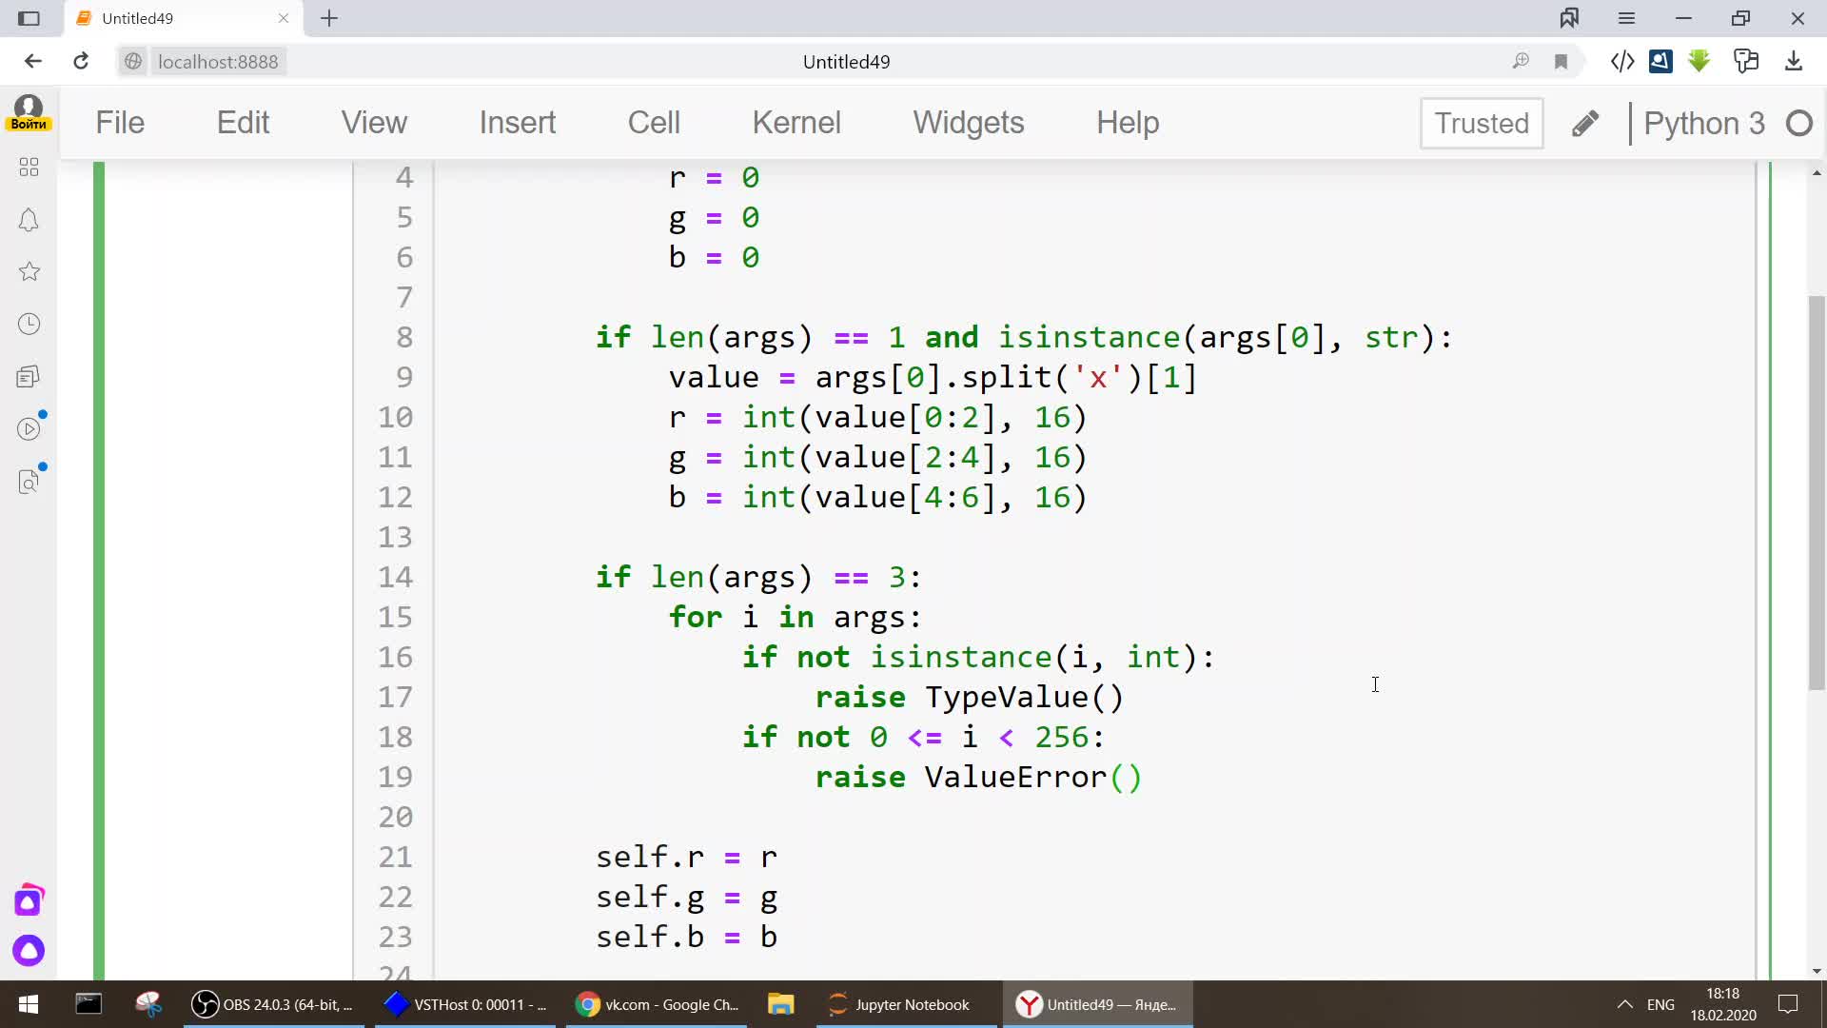Open the sidebar panel toggle icon

coord(29,18)
